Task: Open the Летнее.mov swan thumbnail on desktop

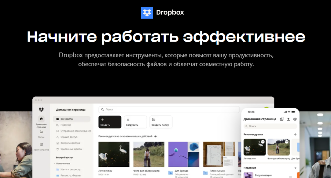Action: 114,154
